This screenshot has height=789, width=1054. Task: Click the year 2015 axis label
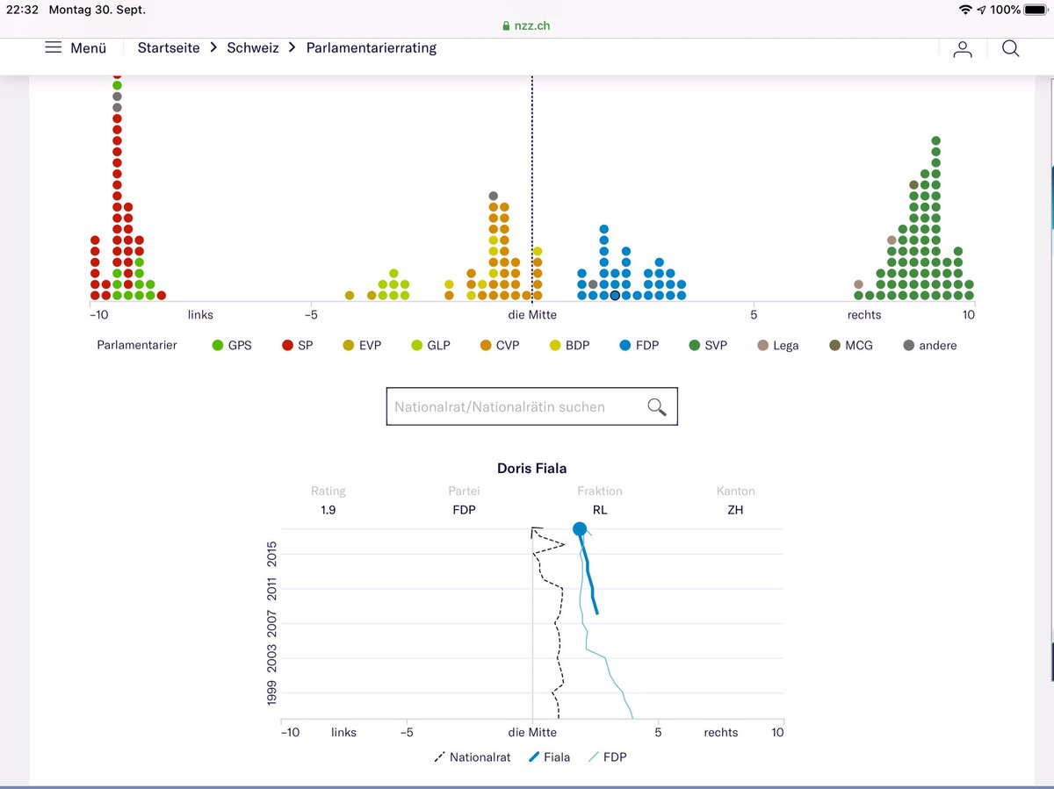272,555
